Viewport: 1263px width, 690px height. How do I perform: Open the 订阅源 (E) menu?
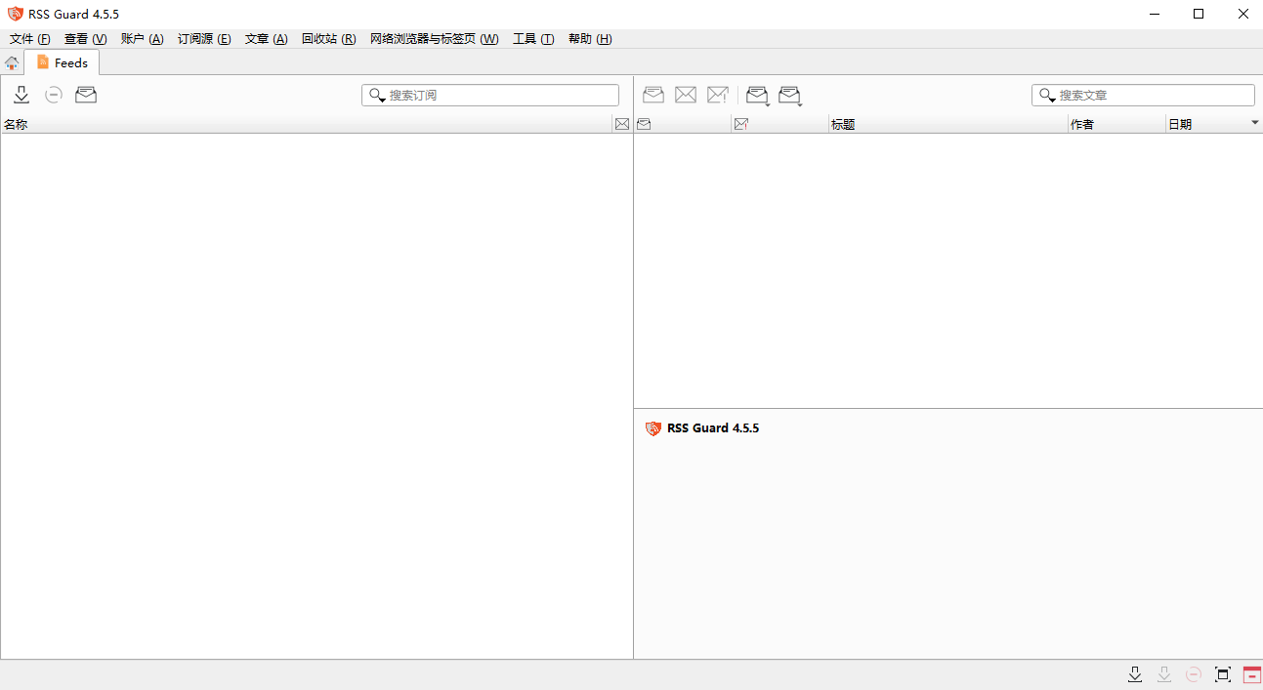(x=203, y=39)
